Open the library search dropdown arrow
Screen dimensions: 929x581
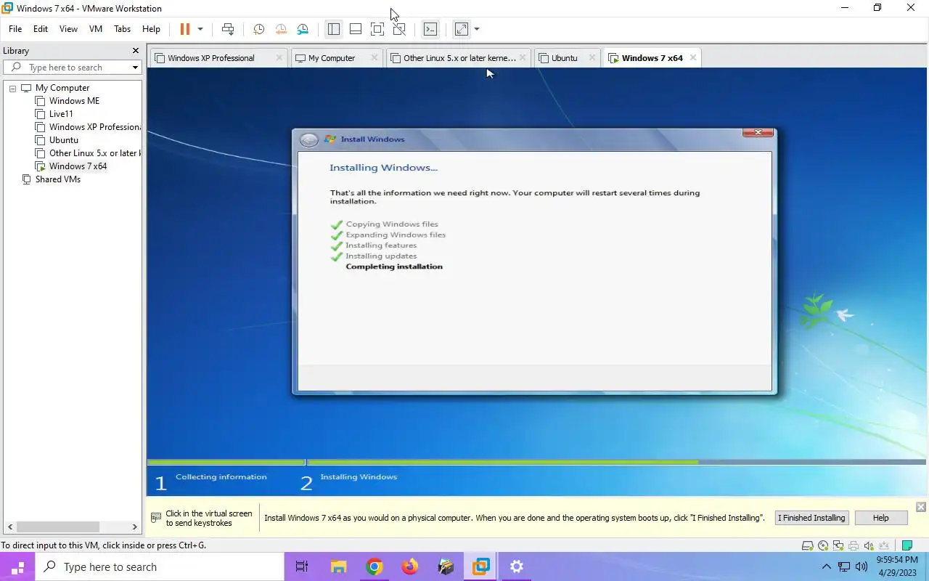pos(135,68)
